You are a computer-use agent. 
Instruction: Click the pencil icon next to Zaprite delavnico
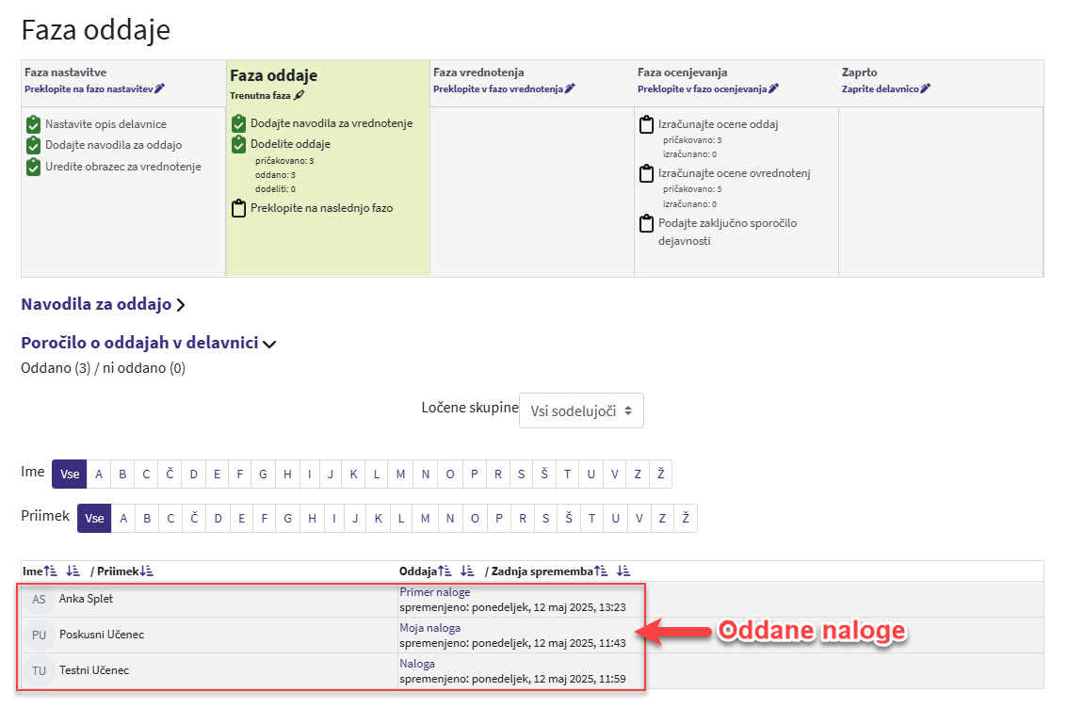click(926, 88)
